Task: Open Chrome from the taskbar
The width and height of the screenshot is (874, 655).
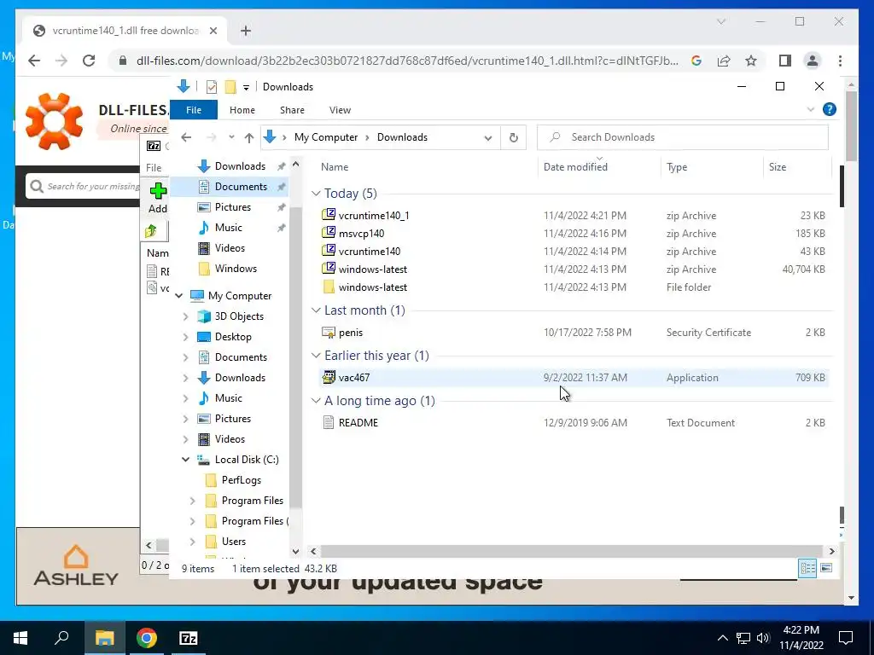Action: coord(147,638)
